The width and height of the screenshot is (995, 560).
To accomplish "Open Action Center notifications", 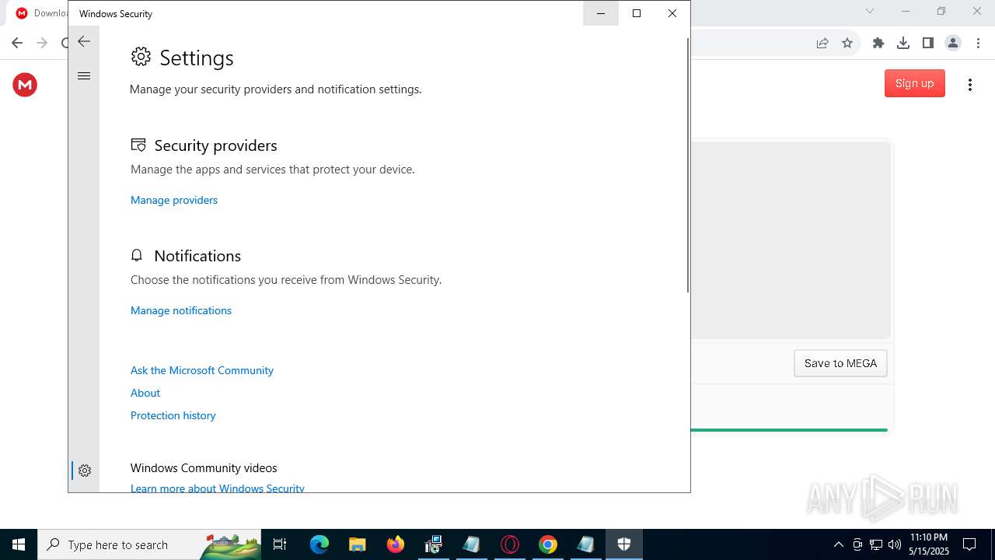I will tap(969, 544).
